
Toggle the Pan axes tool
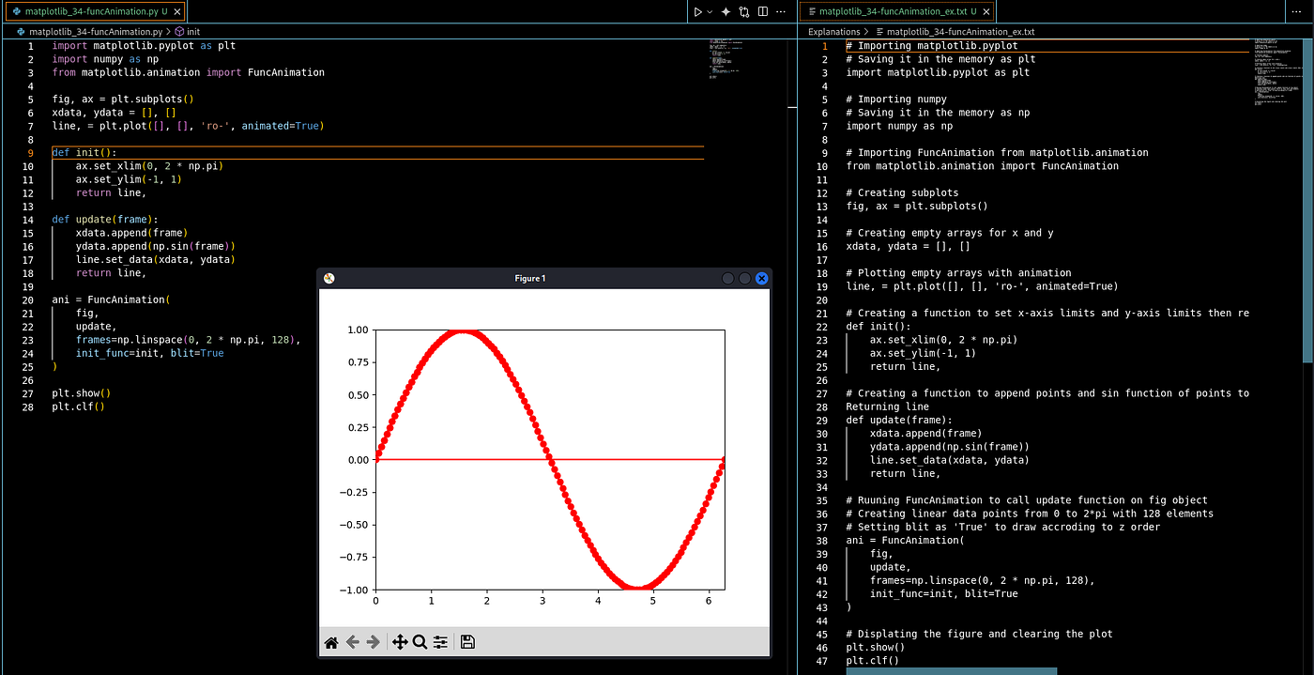click(x=399, y=642)
